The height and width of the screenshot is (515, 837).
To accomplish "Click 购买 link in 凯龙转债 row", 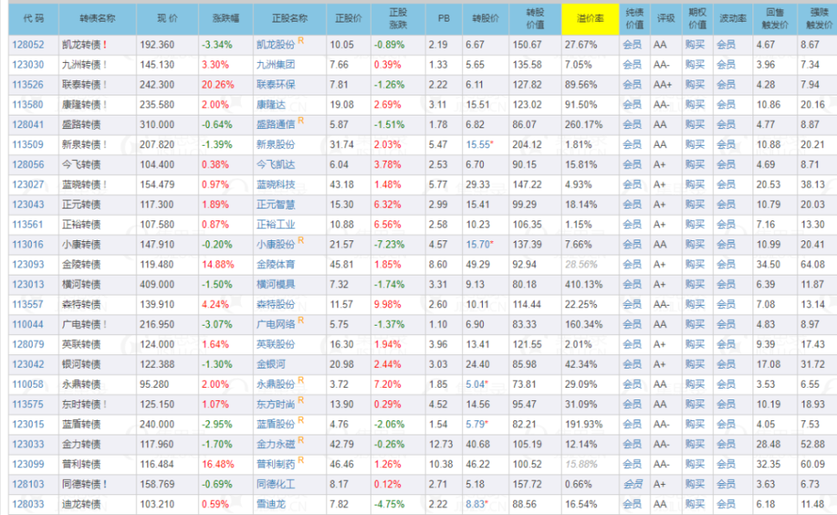I will pos(695,45).
